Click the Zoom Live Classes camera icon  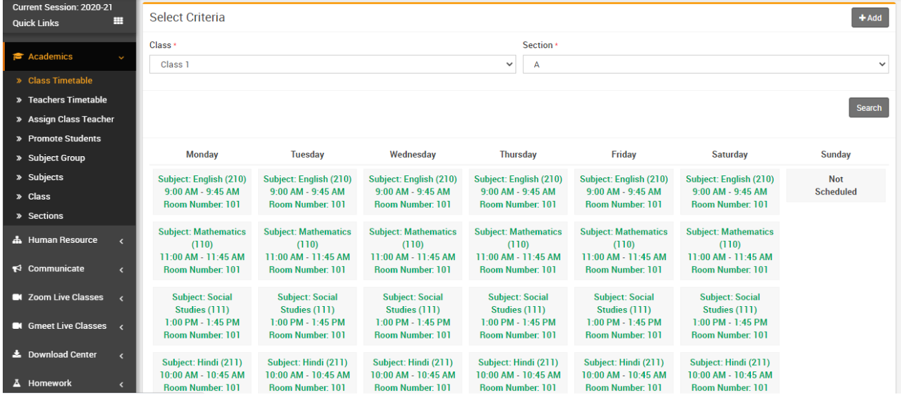pos(18,298)
